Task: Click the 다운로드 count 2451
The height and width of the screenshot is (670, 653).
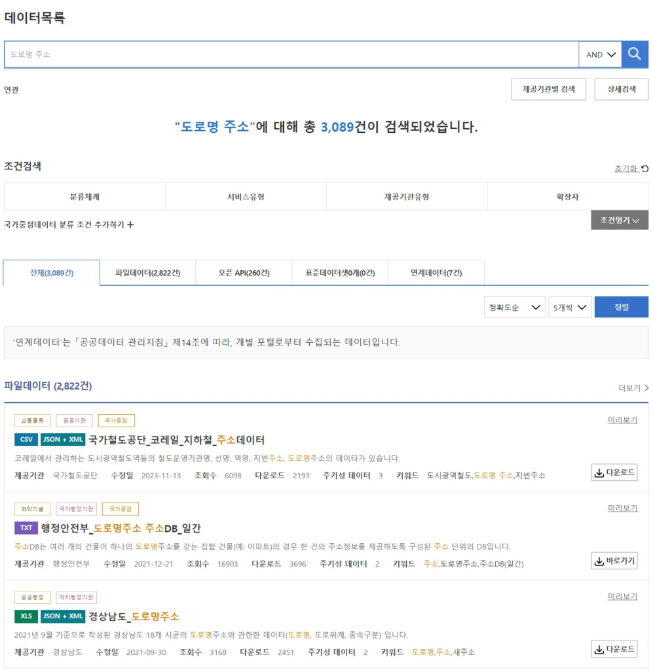Action: tap(286, 652)
